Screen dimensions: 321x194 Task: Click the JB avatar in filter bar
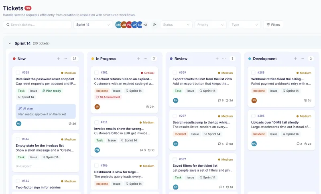click(x=124, y=25)
